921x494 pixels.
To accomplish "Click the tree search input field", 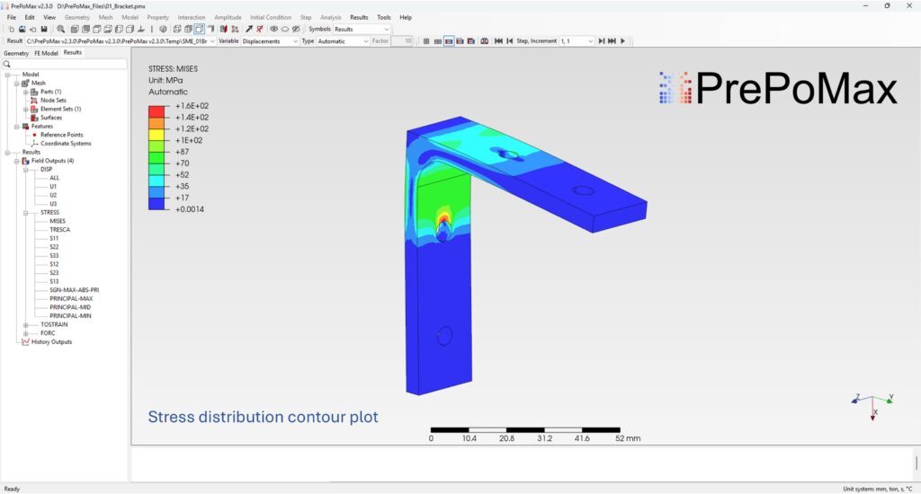I will 67,64.
